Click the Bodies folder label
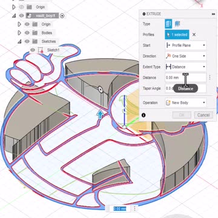218x218 pixels. click(47, 33)
